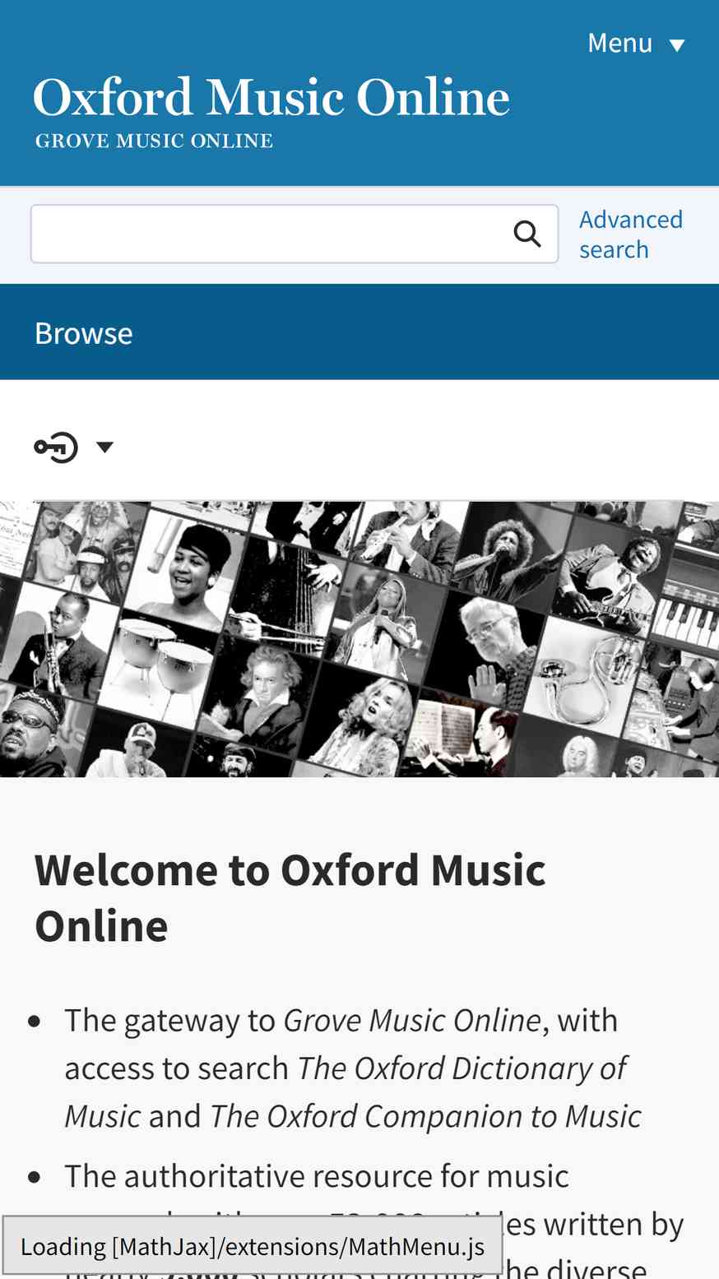The width and height of the screenshot is (719, 1279).
Task: Click the French horn image tile
Action: 588,670
